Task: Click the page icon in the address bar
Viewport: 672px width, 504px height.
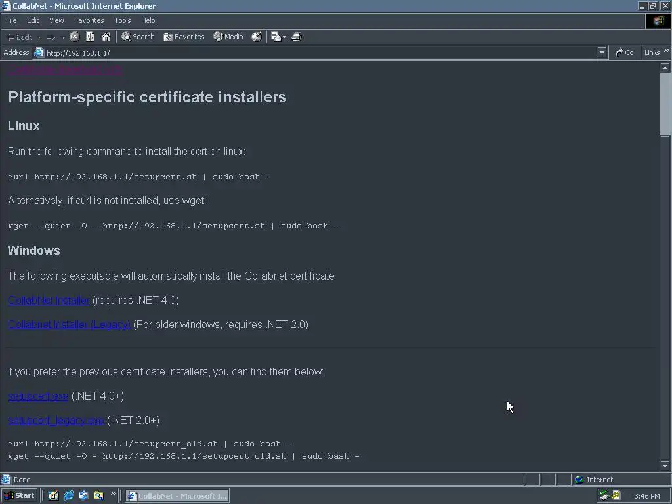Action: pyautogui.click(x=39, y=52)
